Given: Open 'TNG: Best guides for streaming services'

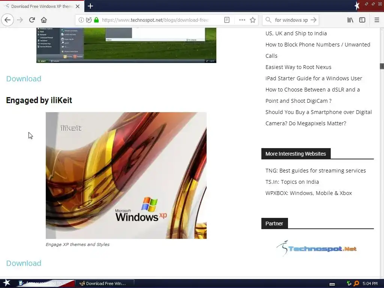Looking at the screenshot, I should (315, 171).
